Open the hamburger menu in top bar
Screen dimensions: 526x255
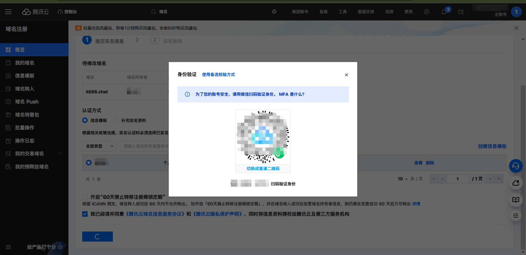8,12
